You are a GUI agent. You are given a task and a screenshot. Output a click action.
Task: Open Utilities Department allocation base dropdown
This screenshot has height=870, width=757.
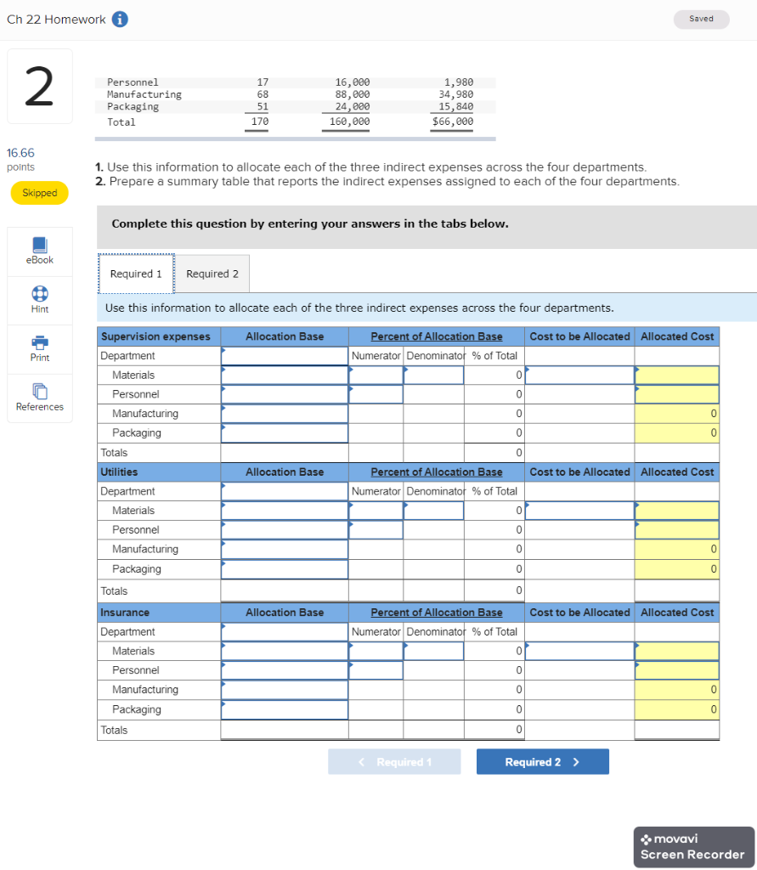click(x=285, y=491)
